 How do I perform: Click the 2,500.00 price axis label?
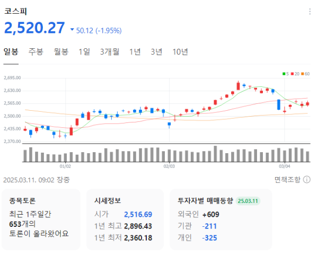click(x=12, y=116)
